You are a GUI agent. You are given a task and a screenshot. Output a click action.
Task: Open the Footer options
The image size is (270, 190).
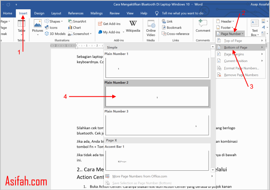[224, 27]
